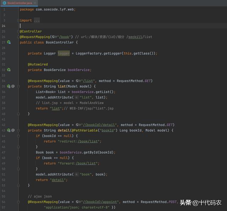Click the seckill link in the line 26 comment
Screen dimensions: 227x211
135,37
